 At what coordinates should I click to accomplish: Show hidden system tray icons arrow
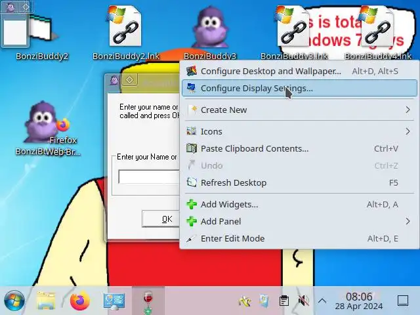tap(322, 301)
